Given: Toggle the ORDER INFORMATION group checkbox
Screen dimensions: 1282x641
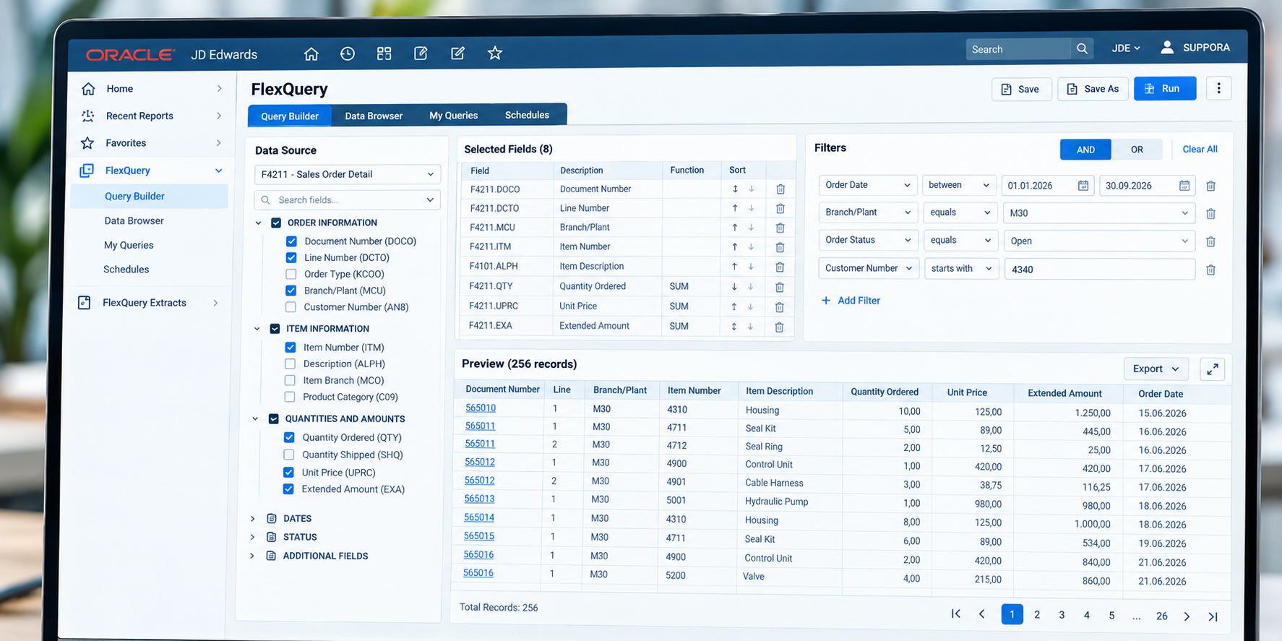Looking at the screenshot, I should pyautogui.click(x=276, y=223).
